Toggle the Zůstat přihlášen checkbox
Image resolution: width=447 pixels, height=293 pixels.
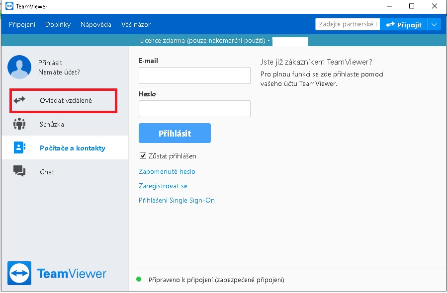pos(143,156)
